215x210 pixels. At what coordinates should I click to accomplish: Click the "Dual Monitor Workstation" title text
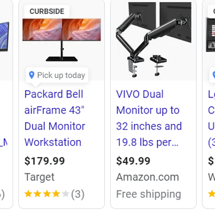pyautogui.click(x=55, y=134)
